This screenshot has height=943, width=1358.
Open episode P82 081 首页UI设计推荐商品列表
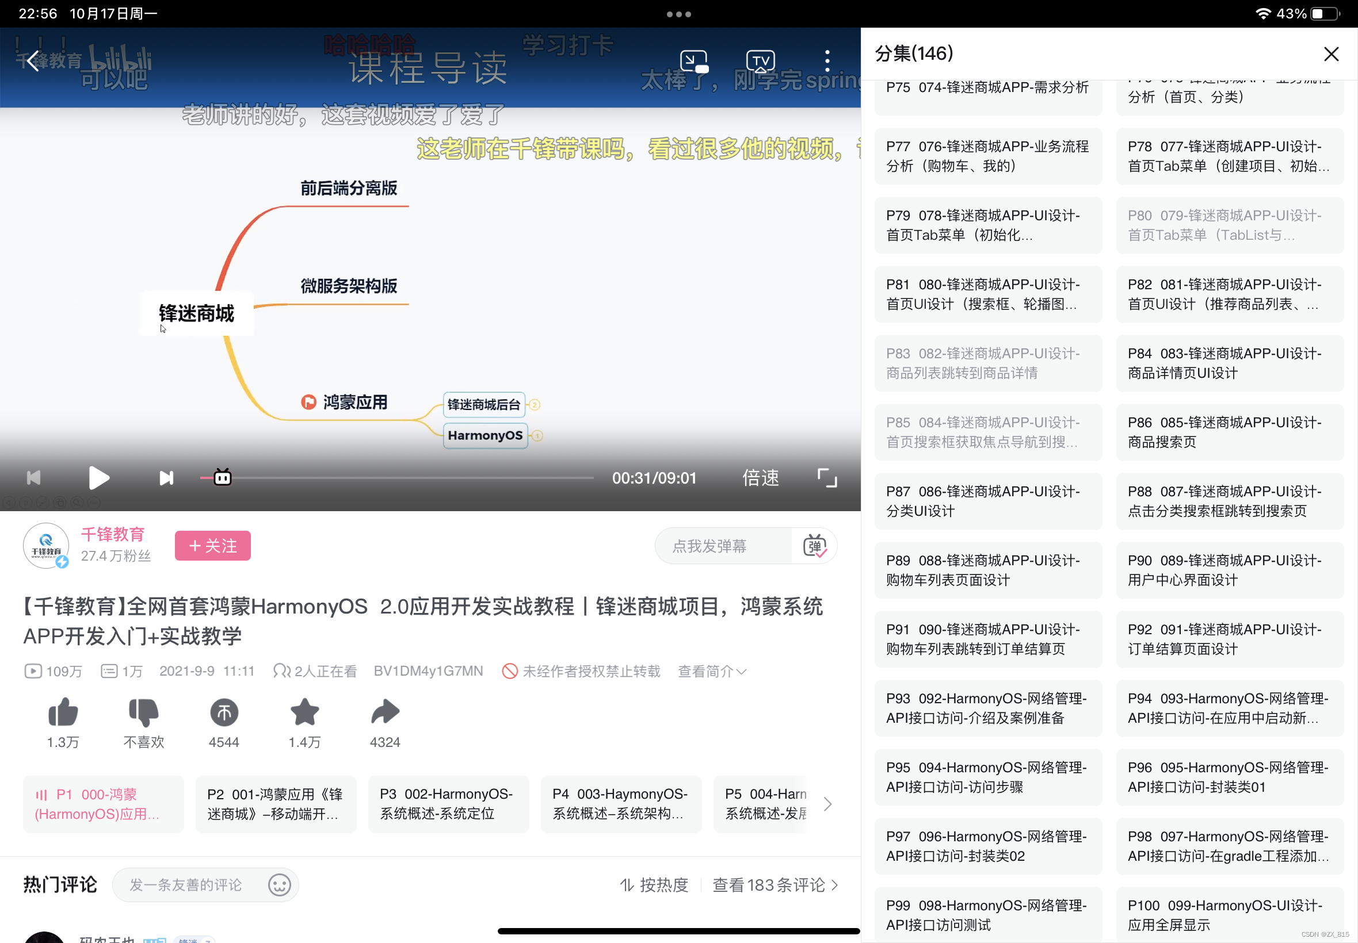pyautogui.click(x=1230, y=294)
